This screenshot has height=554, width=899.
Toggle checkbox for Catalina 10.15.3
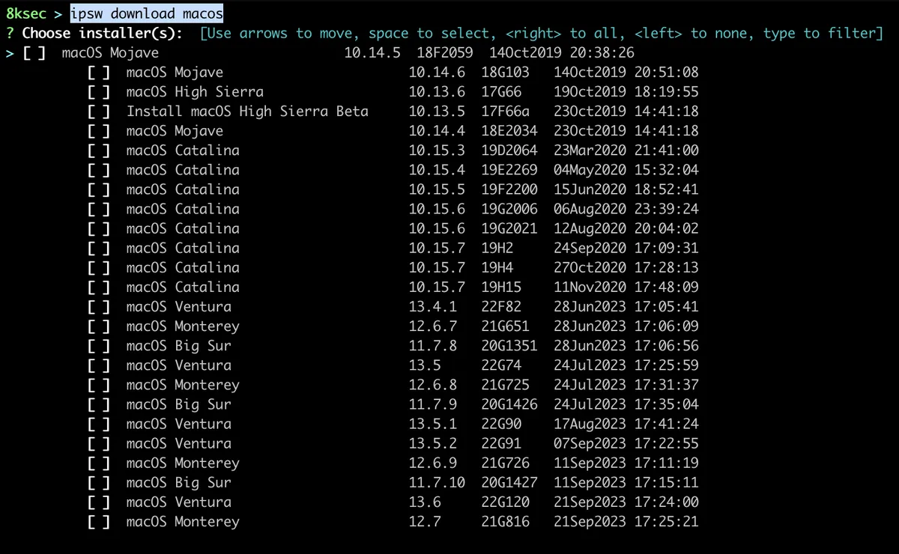click(x=100, y=150)
